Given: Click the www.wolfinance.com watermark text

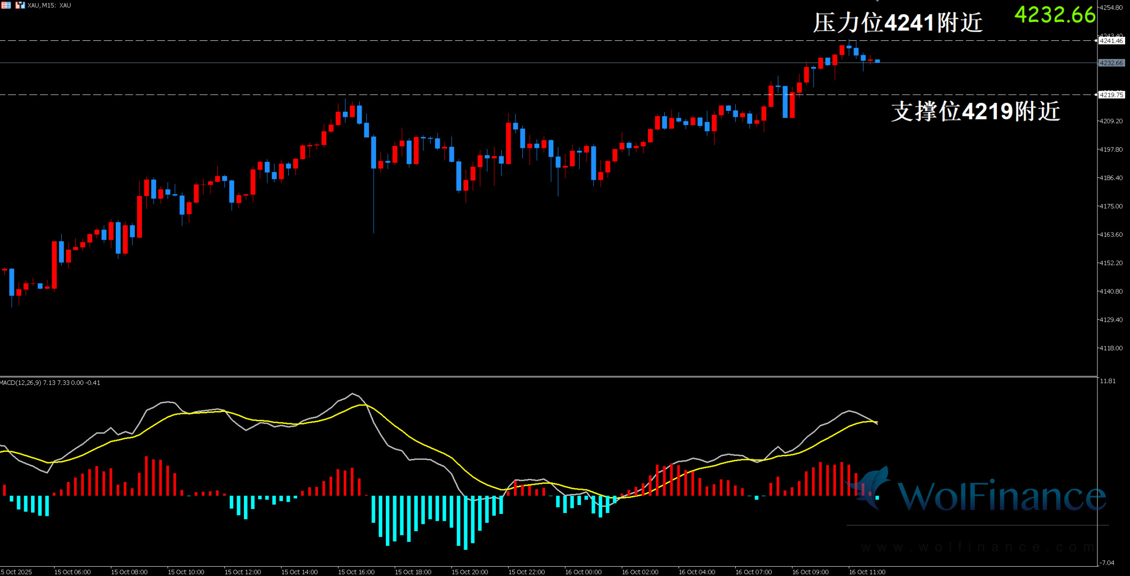Looking at the screenshot, I should (x=977, y=547).
